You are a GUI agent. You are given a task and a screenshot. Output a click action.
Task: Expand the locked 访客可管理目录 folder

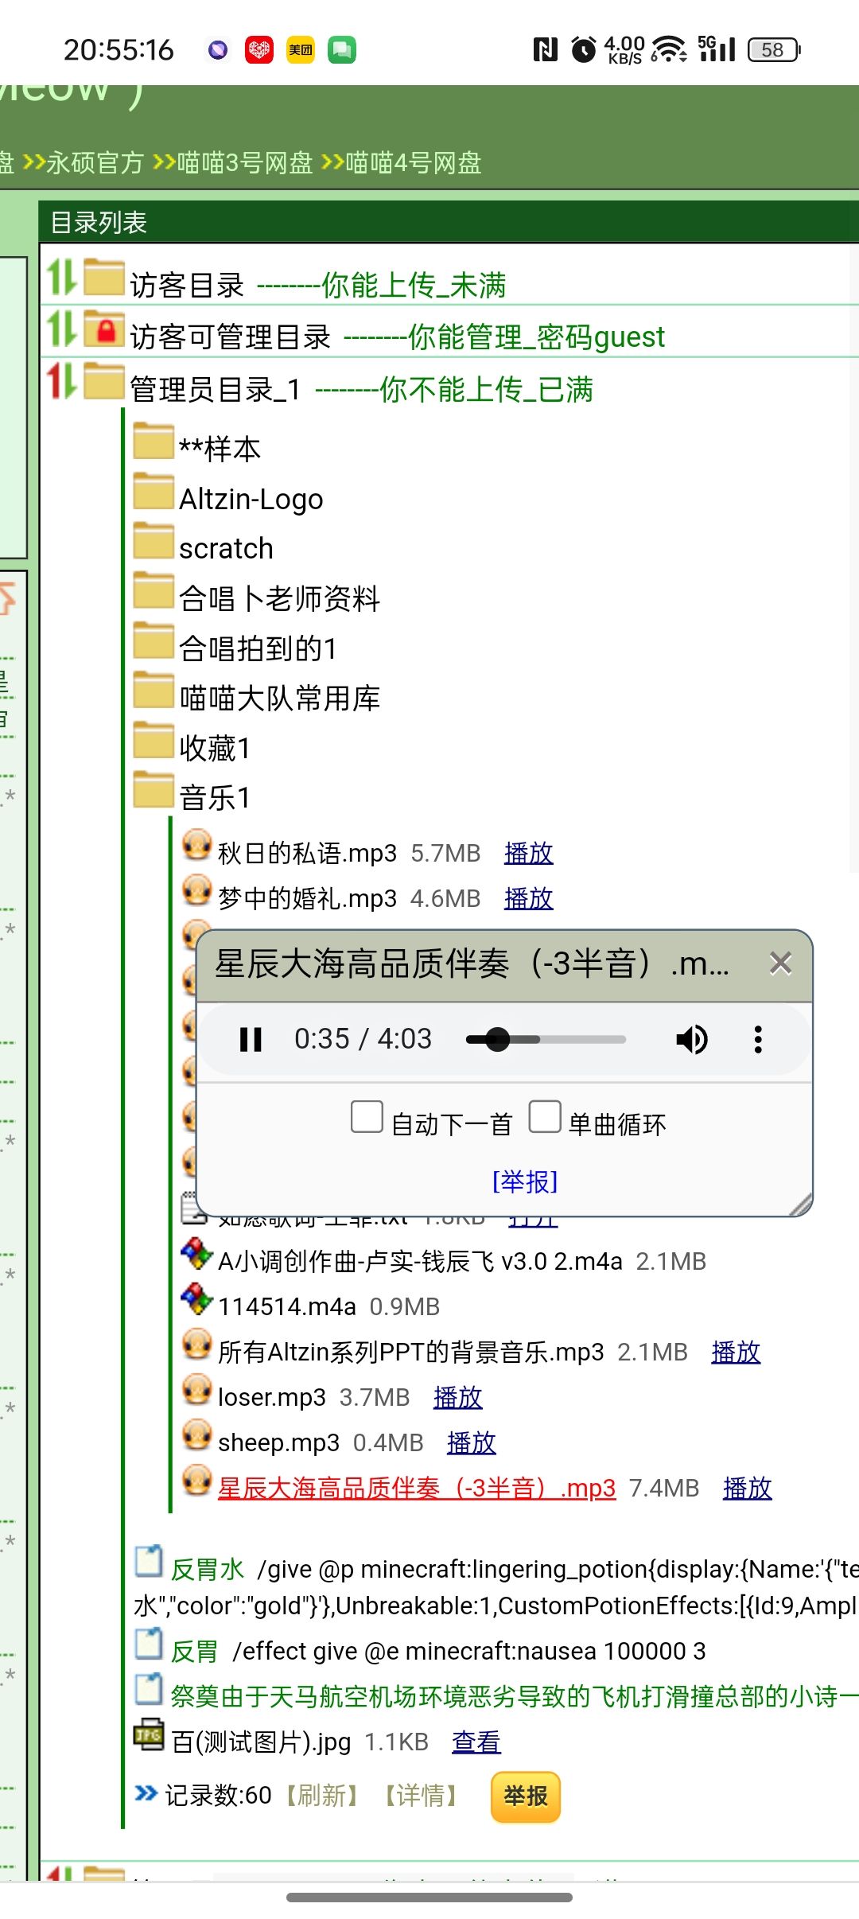[229, 337]
